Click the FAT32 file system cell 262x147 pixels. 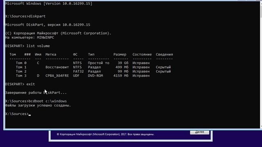click(x=78, y=71)
